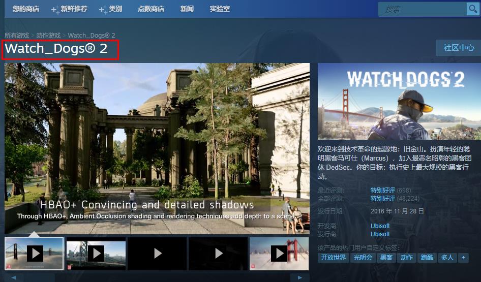
Task: Click the Watch Dogs 2 header image
Action: tap(400, 102)
